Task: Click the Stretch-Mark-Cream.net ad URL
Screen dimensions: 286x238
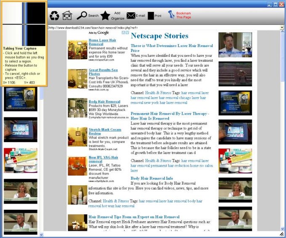Action: 103,149
